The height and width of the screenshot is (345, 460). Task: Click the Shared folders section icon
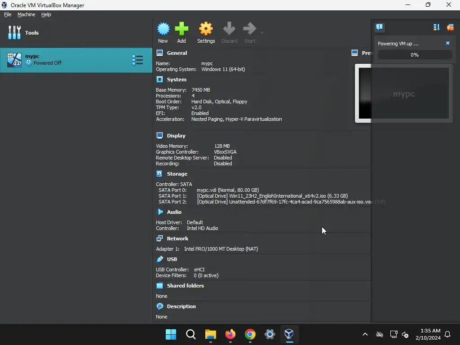coord(159,285)
